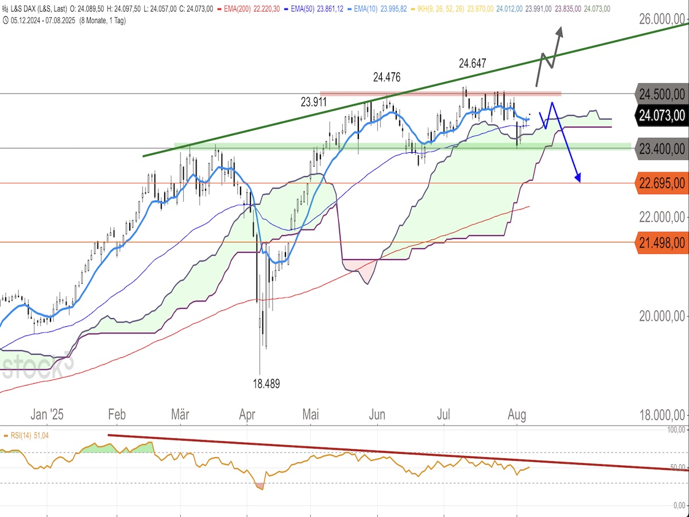Click the stock3 watermark logo

pyautogui.click(x=37, y=366)
